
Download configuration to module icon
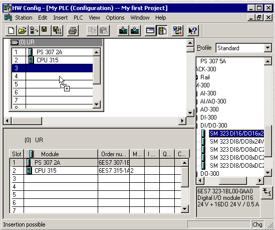coord(123,31)
